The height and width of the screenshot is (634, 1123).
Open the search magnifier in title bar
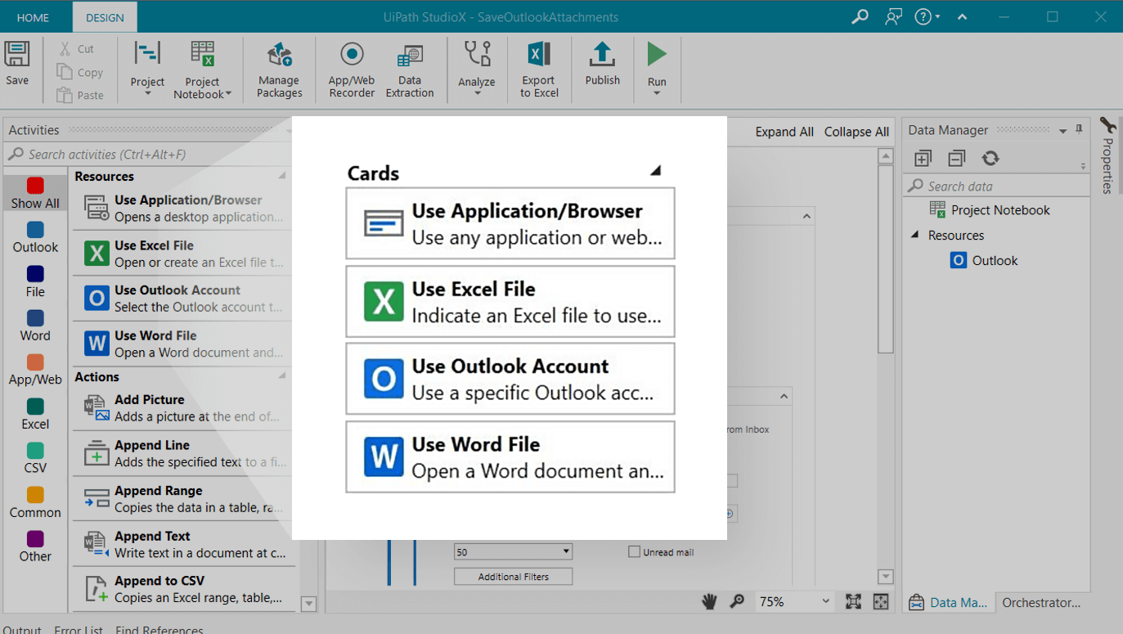[x=860, y=16]
